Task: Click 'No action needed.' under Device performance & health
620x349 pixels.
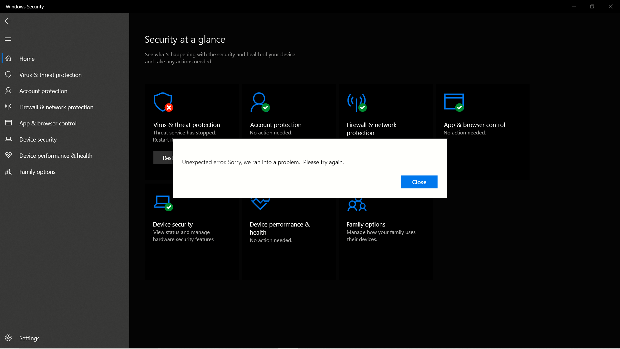Action: coord(271,240)
